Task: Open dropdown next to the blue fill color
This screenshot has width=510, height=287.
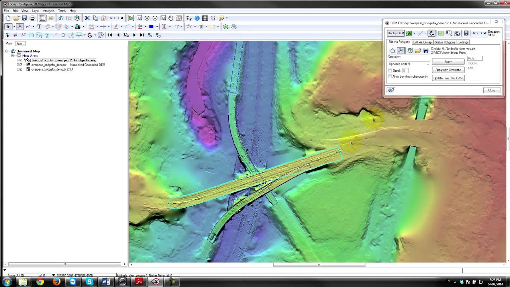Action: (157, 27)
